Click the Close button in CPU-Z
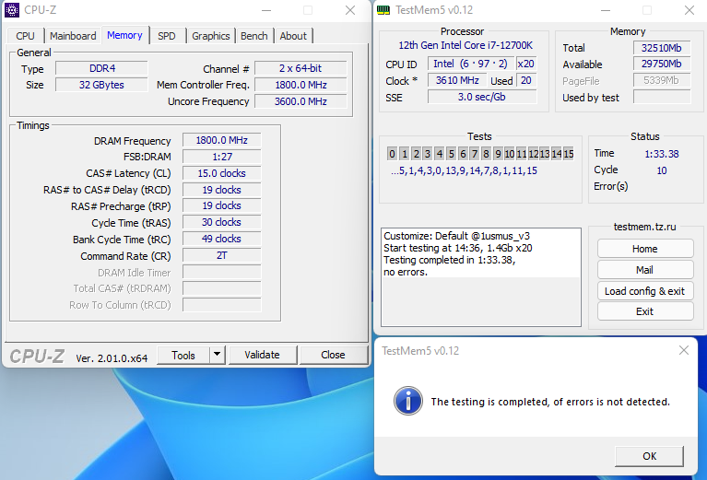This screenshot has height=480, width=707. click(x=333, y=355)
